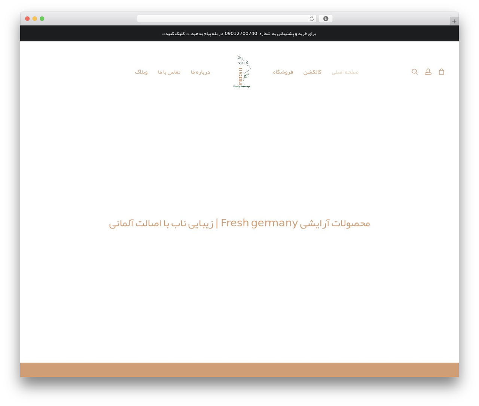Image resolution: width=479 pixels, height=406 pixels.
Task: Minimize the window with the yellow button
Action: point(35,19)
